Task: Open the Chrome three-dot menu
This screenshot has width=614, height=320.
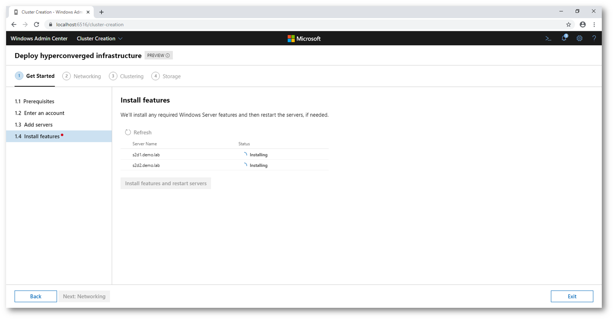Action: [594, 25]
